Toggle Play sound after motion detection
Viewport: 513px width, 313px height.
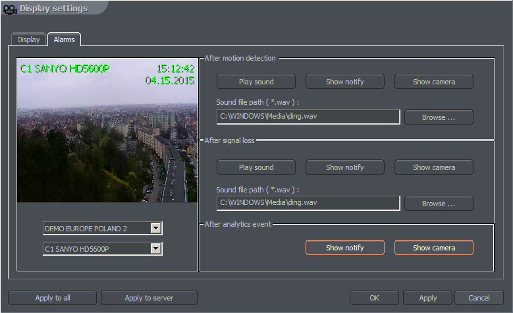point(256,82)
